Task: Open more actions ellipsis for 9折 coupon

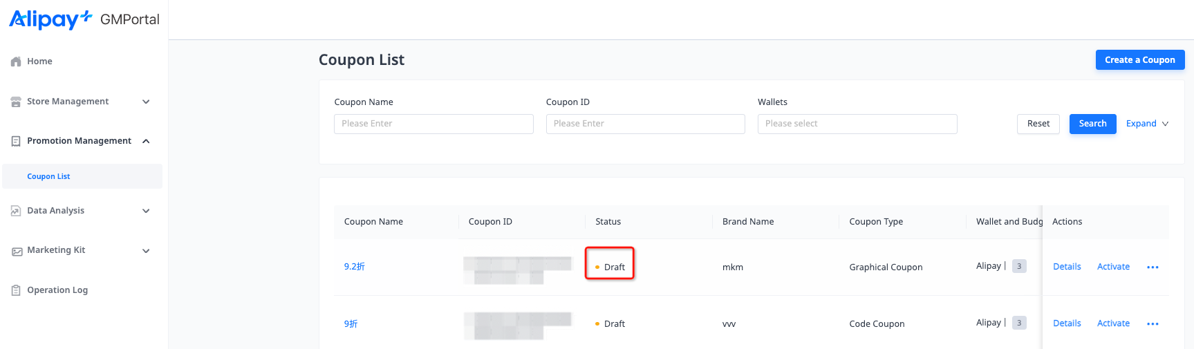Action: [x=1153, y=324]
